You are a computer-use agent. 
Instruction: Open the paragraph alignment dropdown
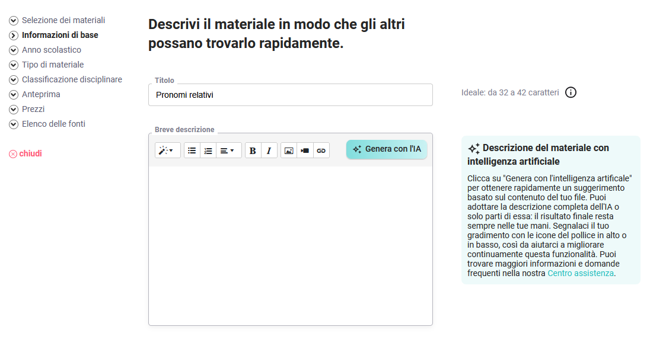pyautogui.click(x=228, y=150)
